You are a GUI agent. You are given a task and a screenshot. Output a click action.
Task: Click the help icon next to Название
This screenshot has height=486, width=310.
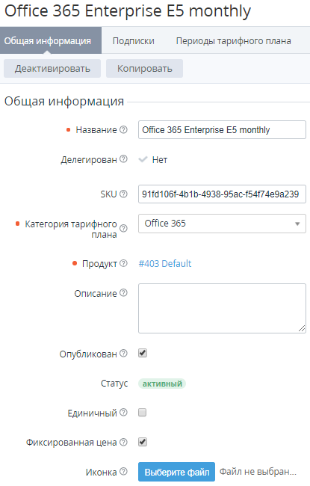tap(123, 129)
